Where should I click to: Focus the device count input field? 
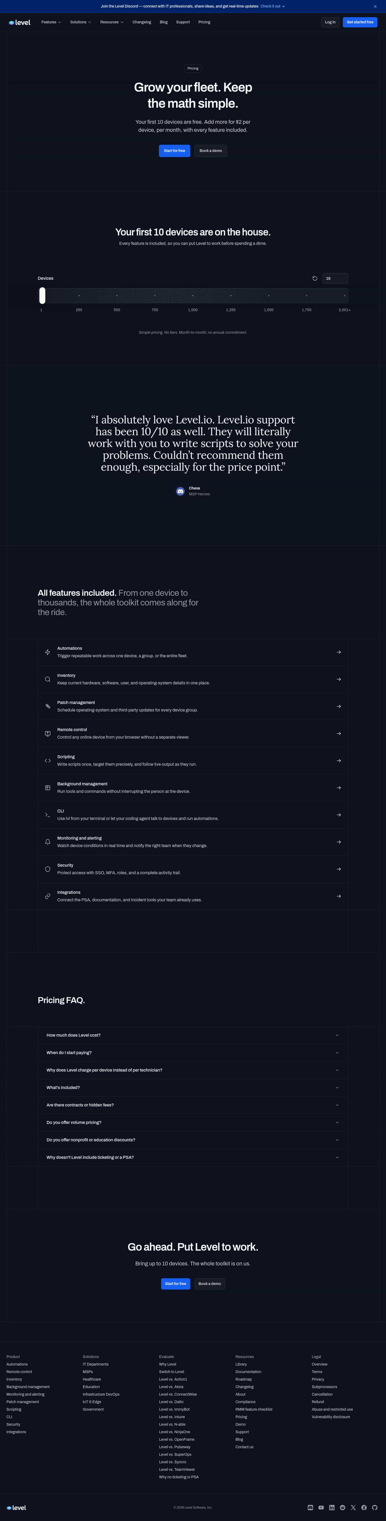(x=335, y=278)
